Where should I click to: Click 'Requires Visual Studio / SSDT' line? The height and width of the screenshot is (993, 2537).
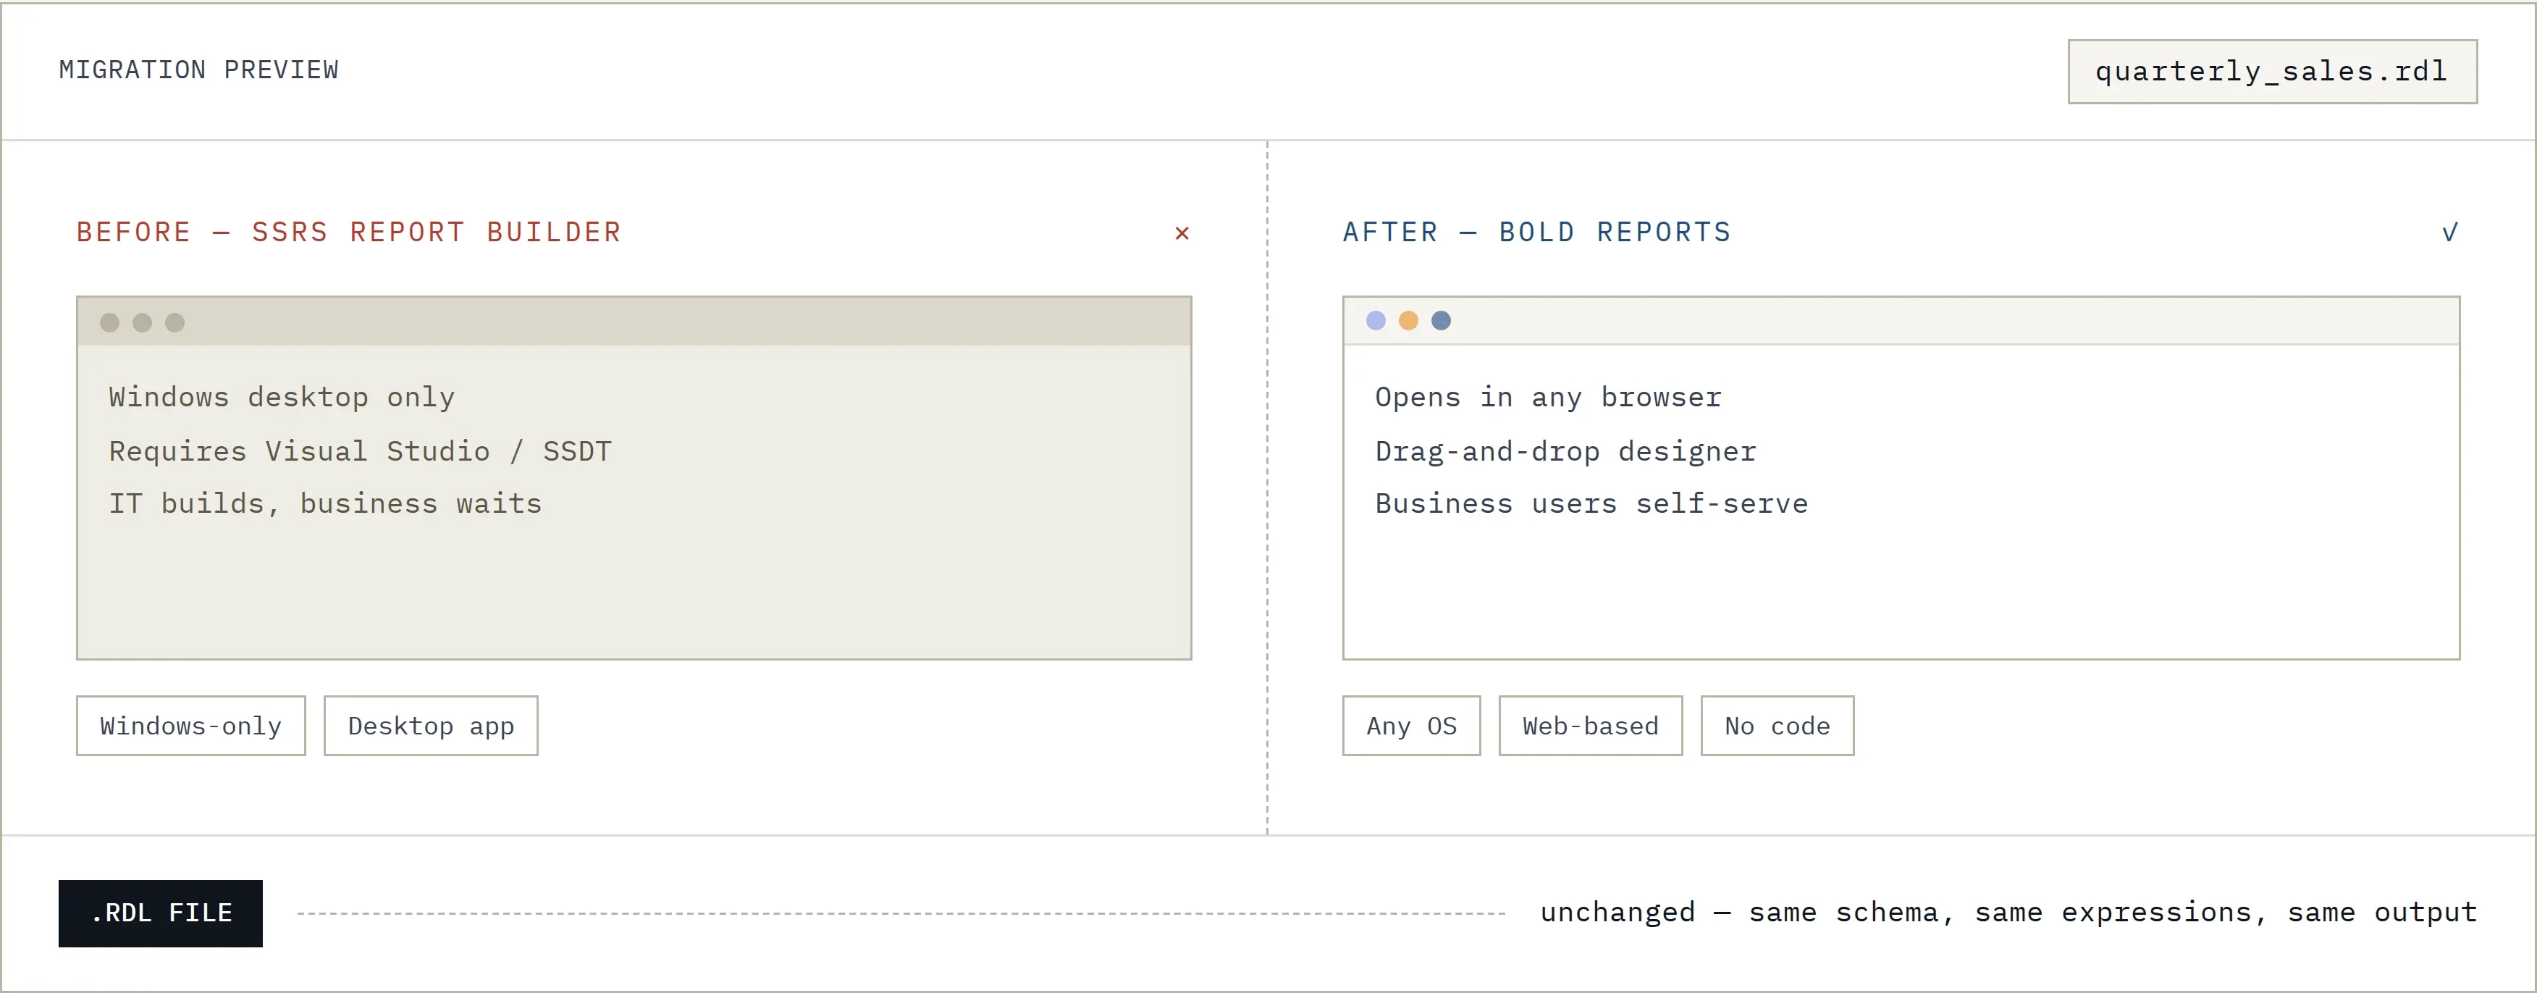click(361, 451)
